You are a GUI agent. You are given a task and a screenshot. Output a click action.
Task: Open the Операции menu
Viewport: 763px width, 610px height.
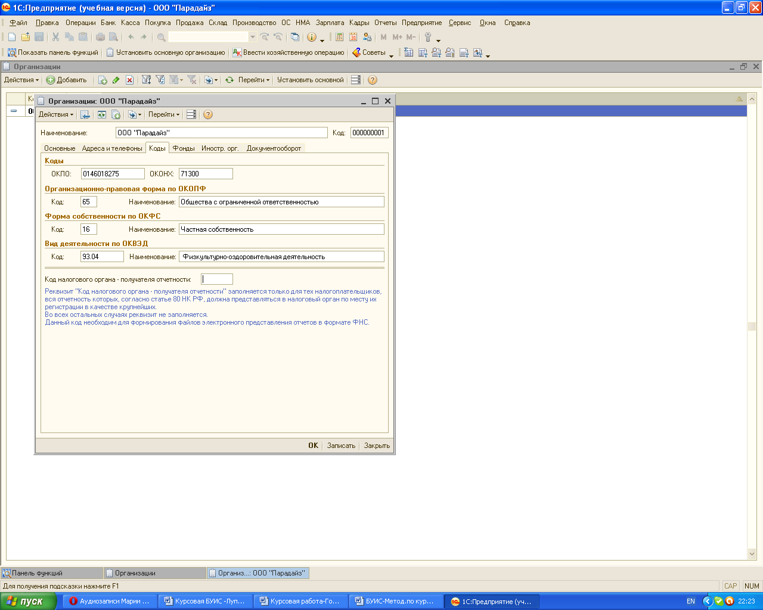80,23
